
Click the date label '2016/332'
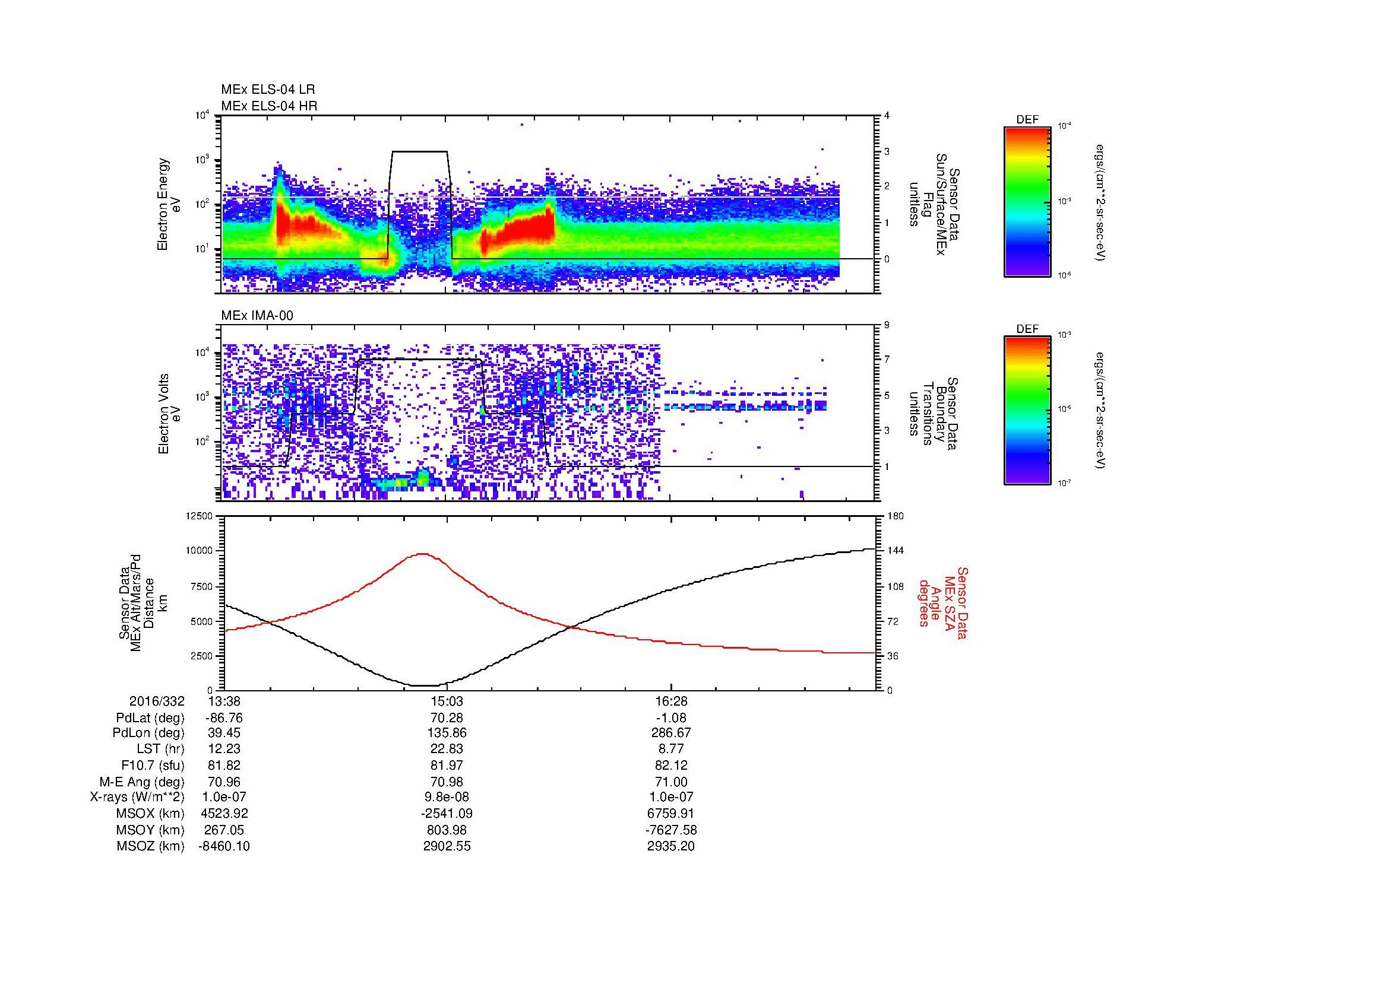pos(157,701)
